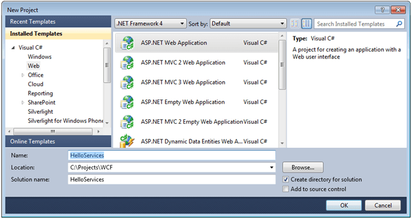This screenshot has width=412, height=219.
Task: Select Web in the template tree
Action: [x=34, y=66]
